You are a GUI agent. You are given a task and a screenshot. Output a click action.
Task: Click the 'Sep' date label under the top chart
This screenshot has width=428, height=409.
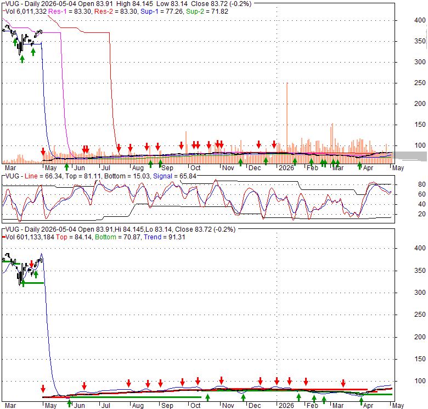click(x=167, y=168)
